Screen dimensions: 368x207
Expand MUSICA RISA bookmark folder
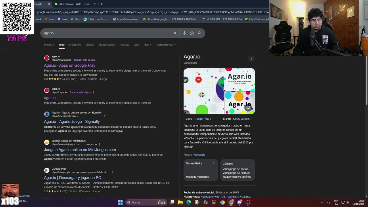[233, 19]
